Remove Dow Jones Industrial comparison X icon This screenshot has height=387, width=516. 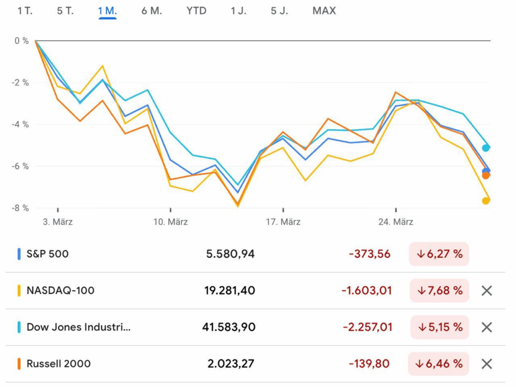click(x=486, y=327)
